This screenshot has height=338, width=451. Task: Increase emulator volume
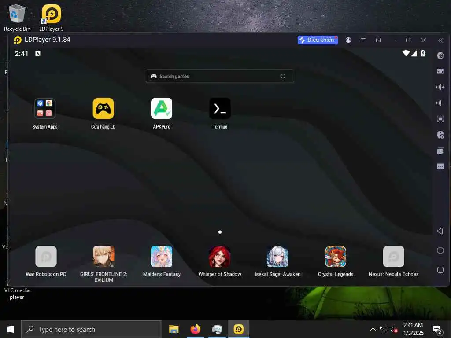[x=440, y=87]
